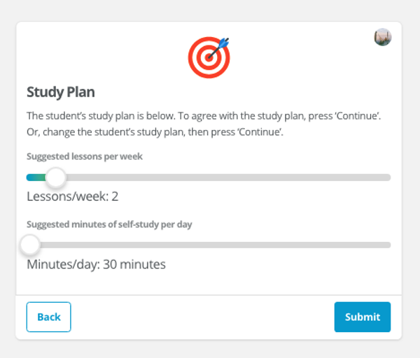The height and width of the screenshot is (358, 420).
Task: Click the Study Plan heading
Action: click(x=61, y=92)
